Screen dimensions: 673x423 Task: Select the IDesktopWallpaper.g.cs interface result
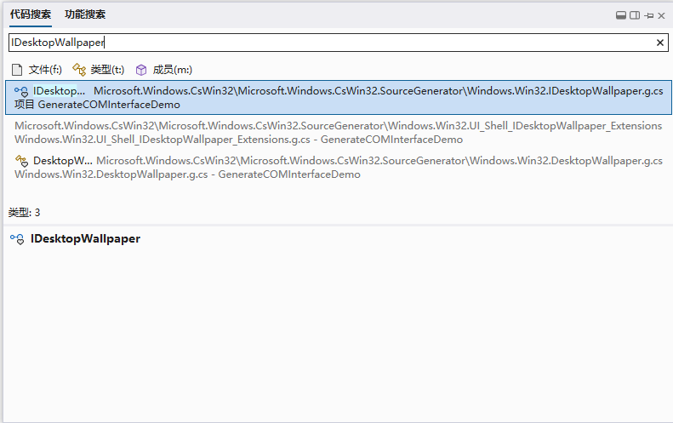339,98
